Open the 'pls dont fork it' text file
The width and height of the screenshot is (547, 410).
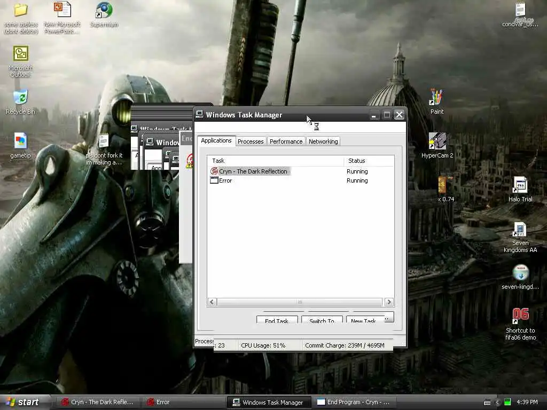pyautogui.click(x=103, y=141)
